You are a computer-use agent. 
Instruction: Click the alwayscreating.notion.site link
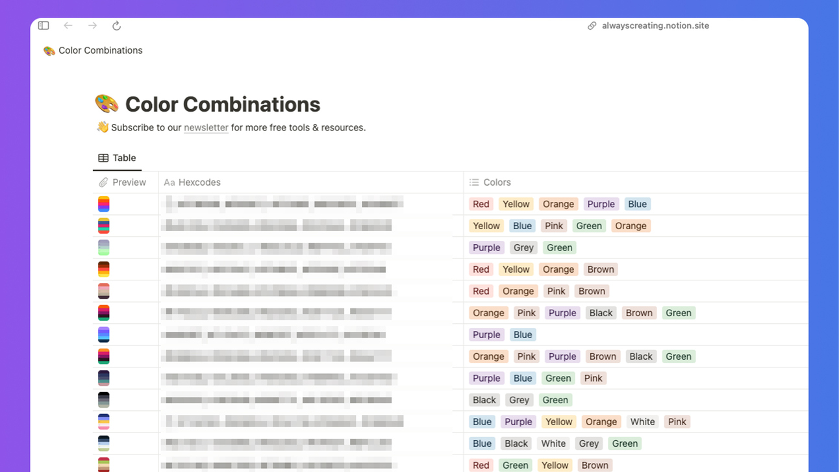pos(655,25)
